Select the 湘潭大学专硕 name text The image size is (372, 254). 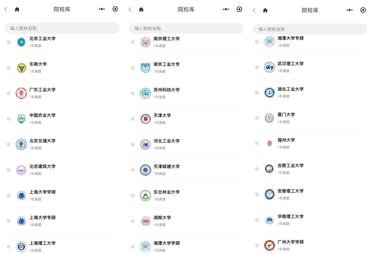pyautogui.click(x=291, y=38)
